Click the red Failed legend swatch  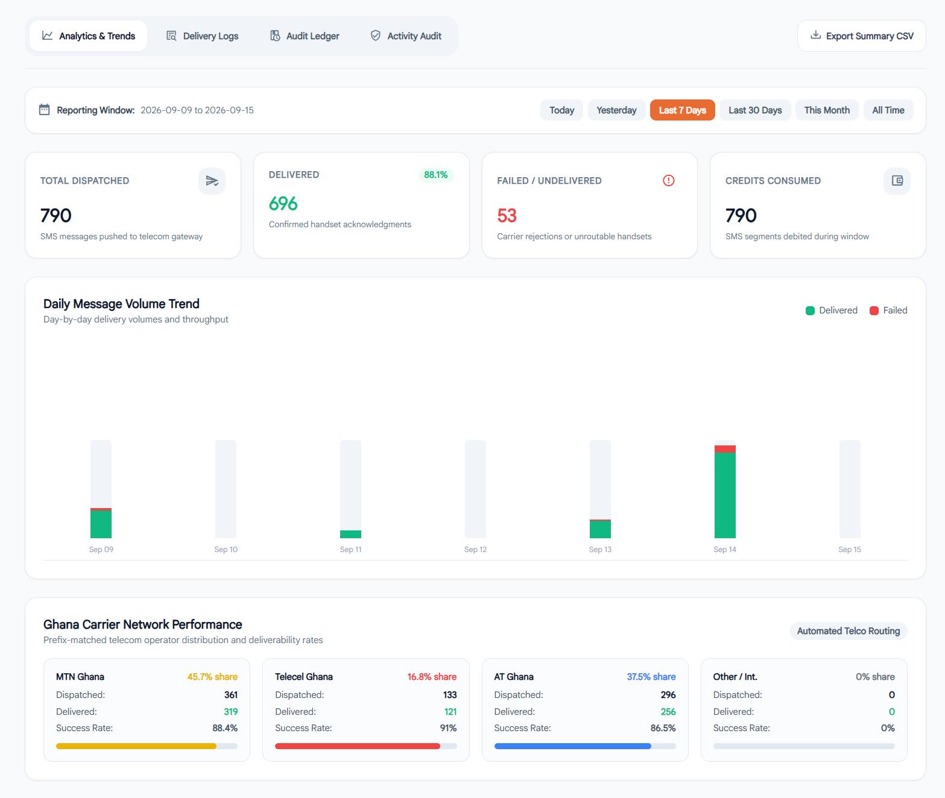[874, 310]
